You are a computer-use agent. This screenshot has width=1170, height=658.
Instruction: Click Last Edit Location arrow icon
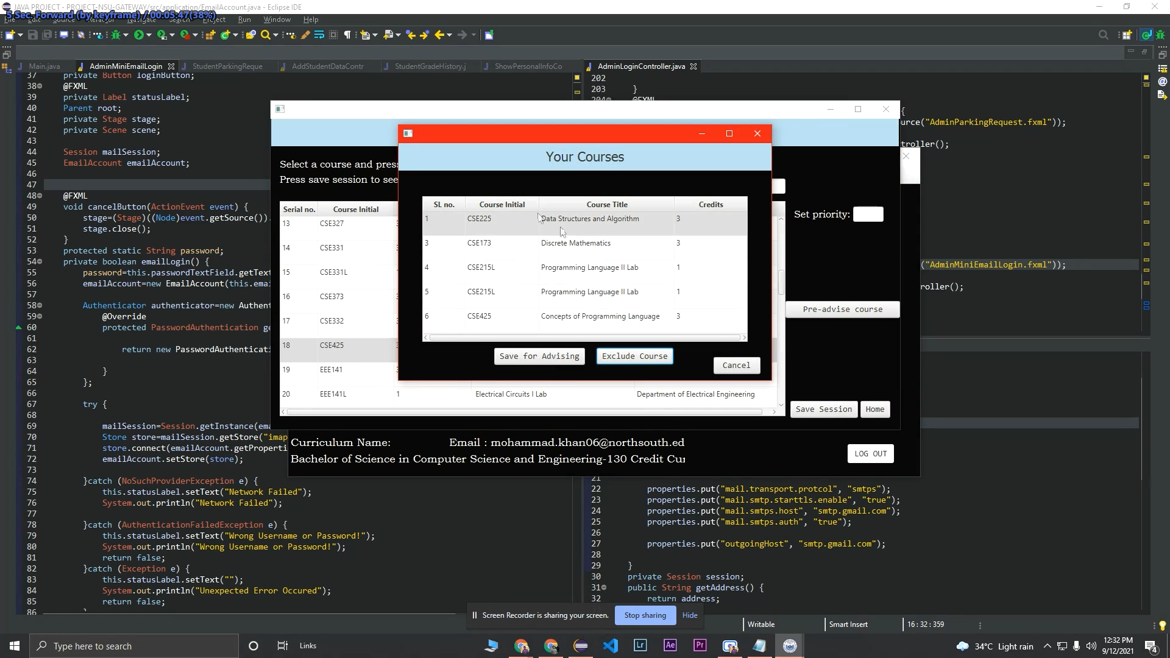[411, 35]
